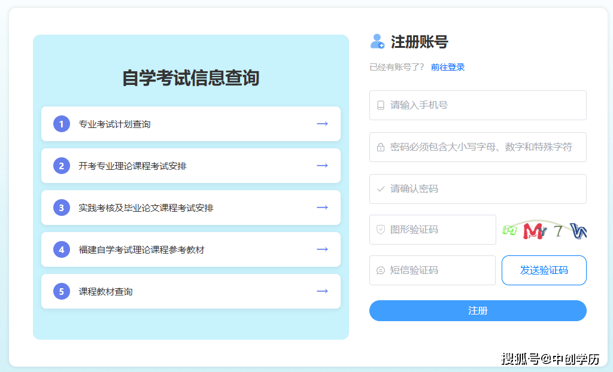Click the shield icon in 图形验证码 field
Viewport: 613px width, 372px height.
pyautogui.click(x=381, y=230)
